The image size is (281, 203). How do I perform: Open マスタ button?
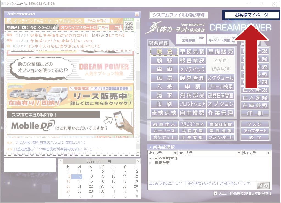pyautogui.click(x=255, y=124)
